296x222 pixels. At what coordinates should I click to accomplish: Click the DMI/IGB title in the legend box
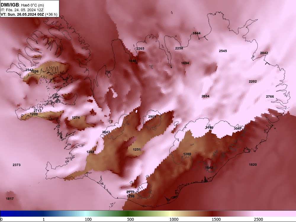pos(10,5)
